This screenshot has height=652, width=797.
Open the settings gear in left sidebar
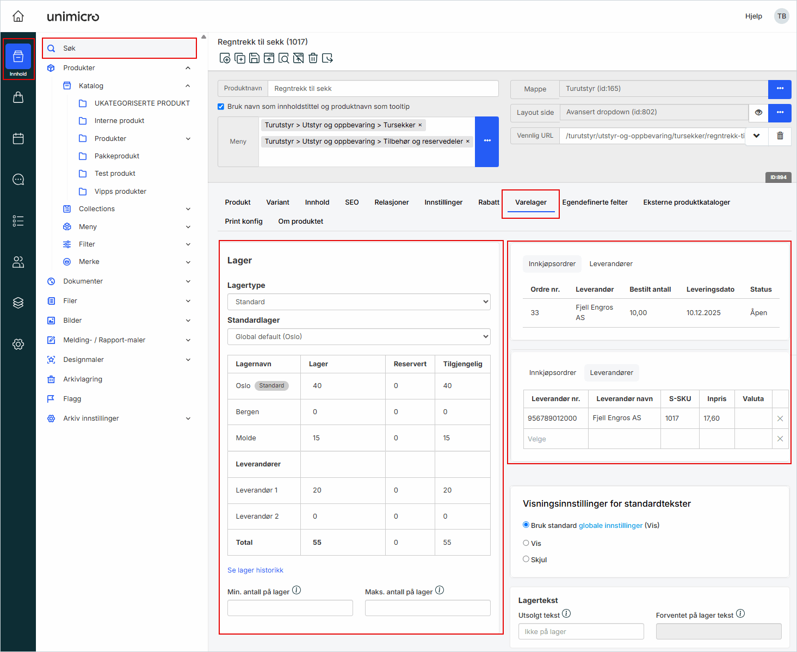coord(18,344)
